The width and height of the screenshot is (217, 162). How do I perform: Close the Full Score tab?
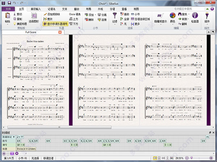tap(60, 32)
